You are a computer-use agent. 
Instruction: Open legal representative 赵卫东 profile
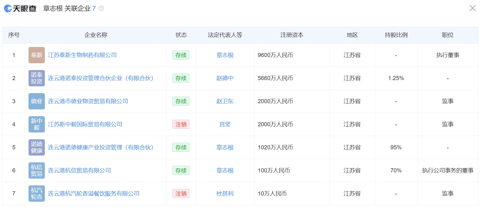pos(225,101)
